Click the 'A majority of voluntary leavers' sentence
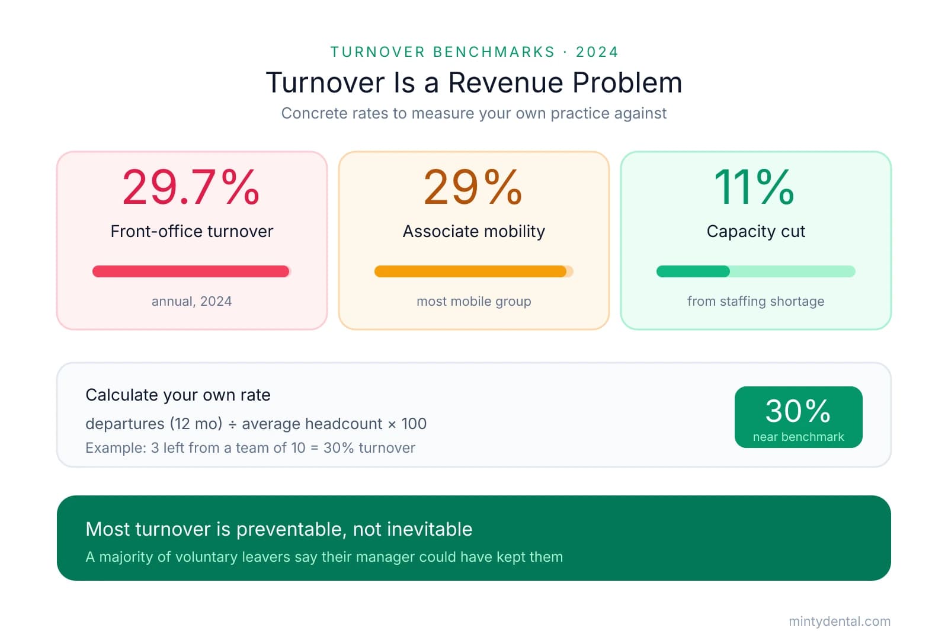This screenshot has width=948, height=640. coord(324,557)
